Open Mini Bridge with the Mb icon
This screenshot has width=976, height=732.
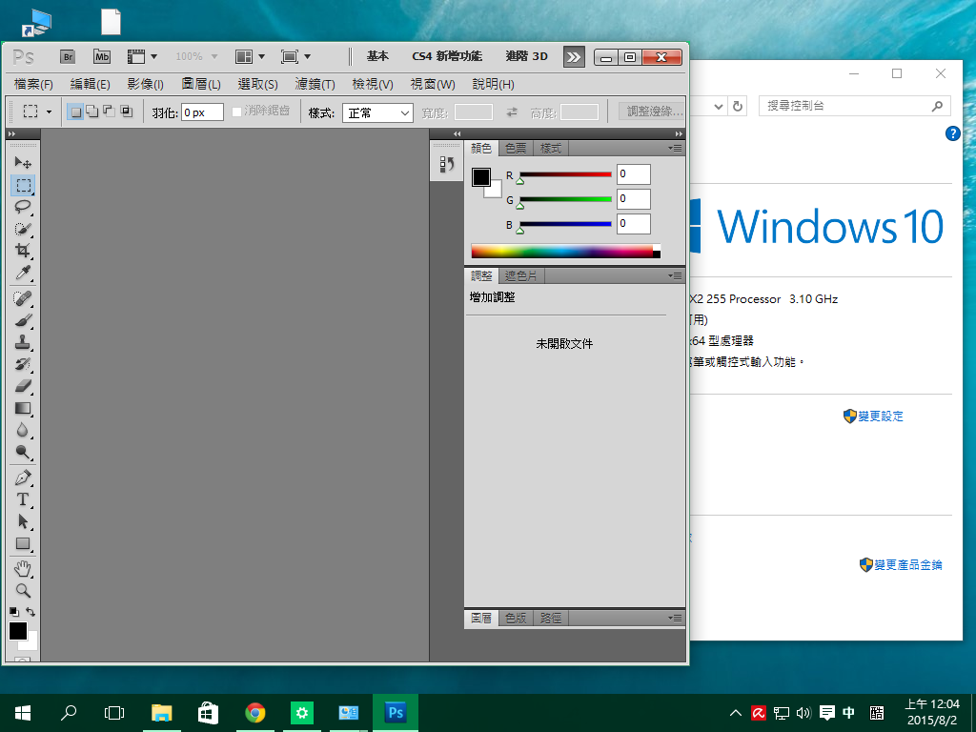pyautogui.click(x=102, y=56)
